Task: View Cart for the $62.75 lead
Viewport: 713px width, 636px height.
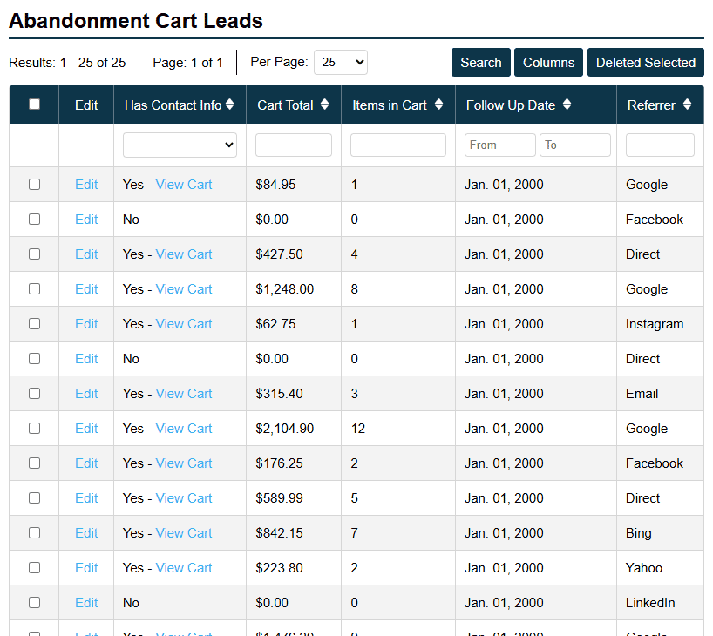Action: pos(184,324)
